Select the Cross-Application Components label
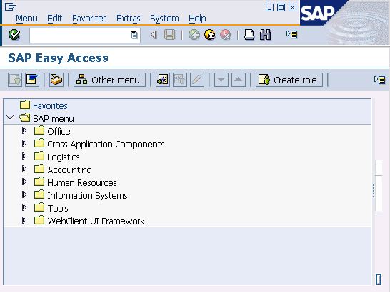This screenshot has height=292, width=390. coord(106,144)
